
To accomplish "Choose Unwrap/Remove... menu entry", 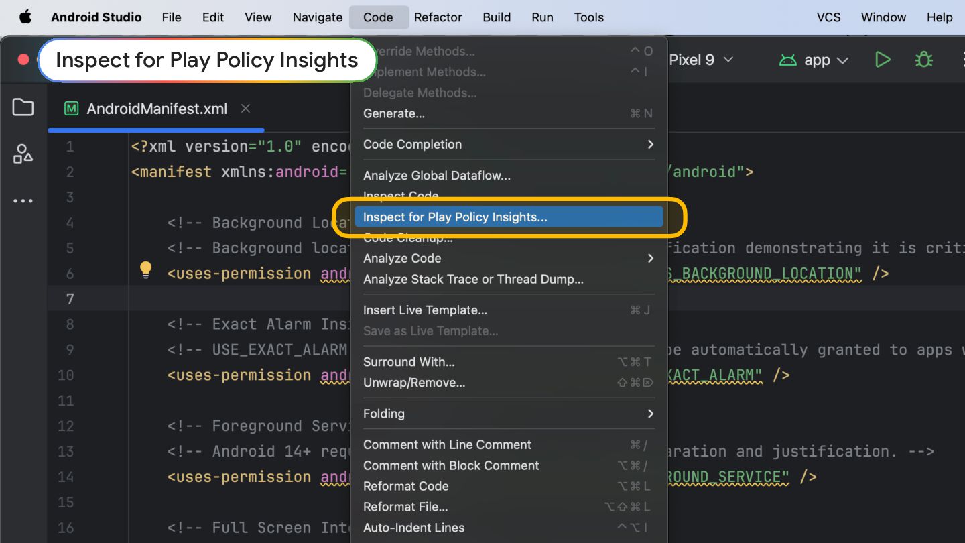I will pos(509,382).
